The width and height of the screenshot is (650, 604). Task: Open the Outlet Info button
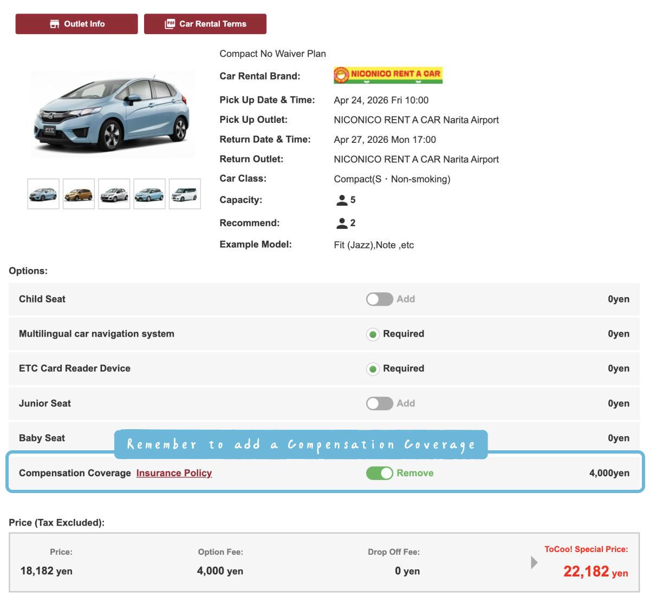76,24
